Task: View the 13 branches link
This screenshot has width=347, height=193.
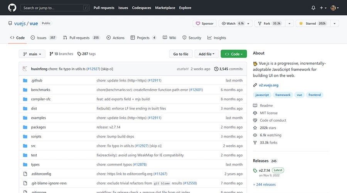Action: coord(61,54)
